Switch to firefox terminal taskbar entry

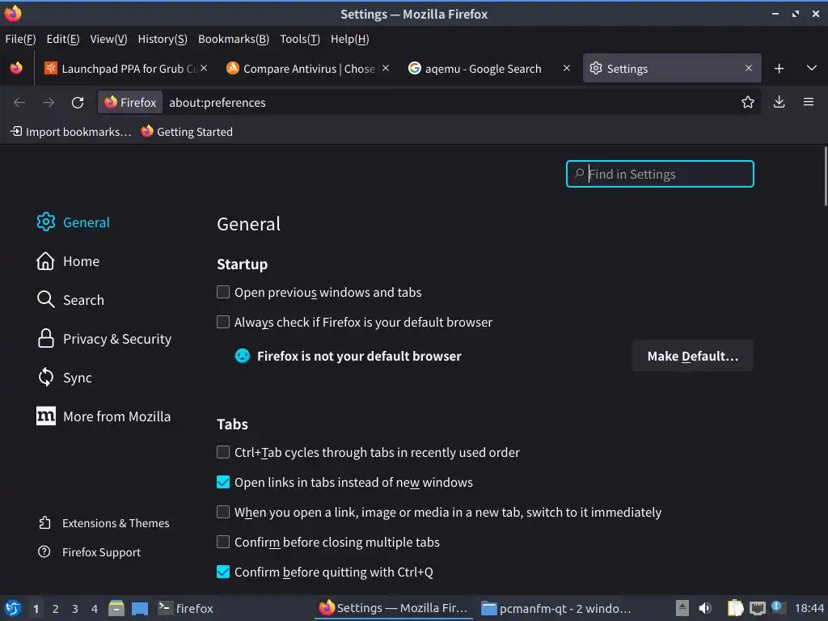pyautogui.click(x=186, y=608)
